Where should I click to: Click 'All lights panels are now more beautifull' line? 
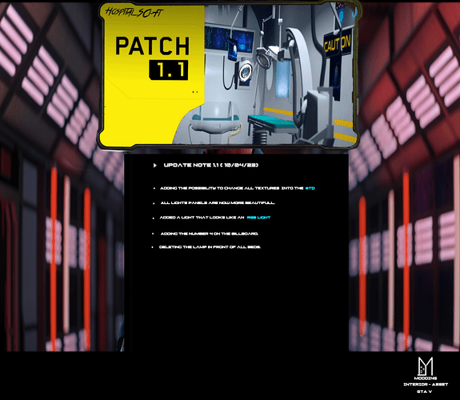[218, 202]
